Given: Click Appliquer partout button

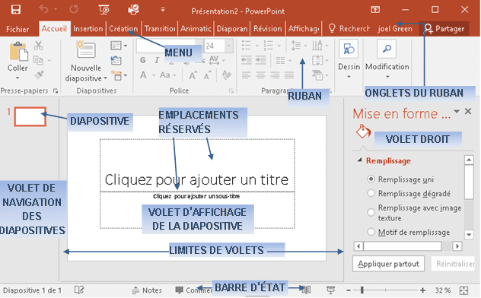Looking at the screenshot, I should pos(388,264).
